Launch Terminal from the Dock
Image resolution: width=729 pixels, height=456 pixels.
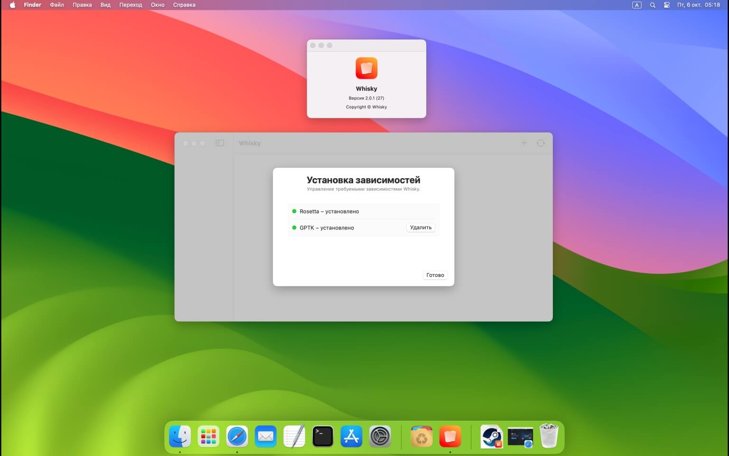(x=323, y=436)
